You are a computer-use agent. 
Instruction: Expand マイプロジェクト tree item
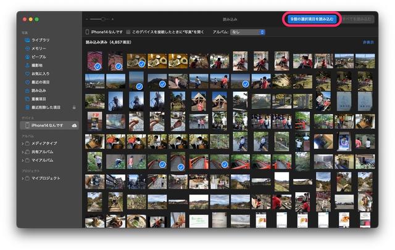pos(23,178)
